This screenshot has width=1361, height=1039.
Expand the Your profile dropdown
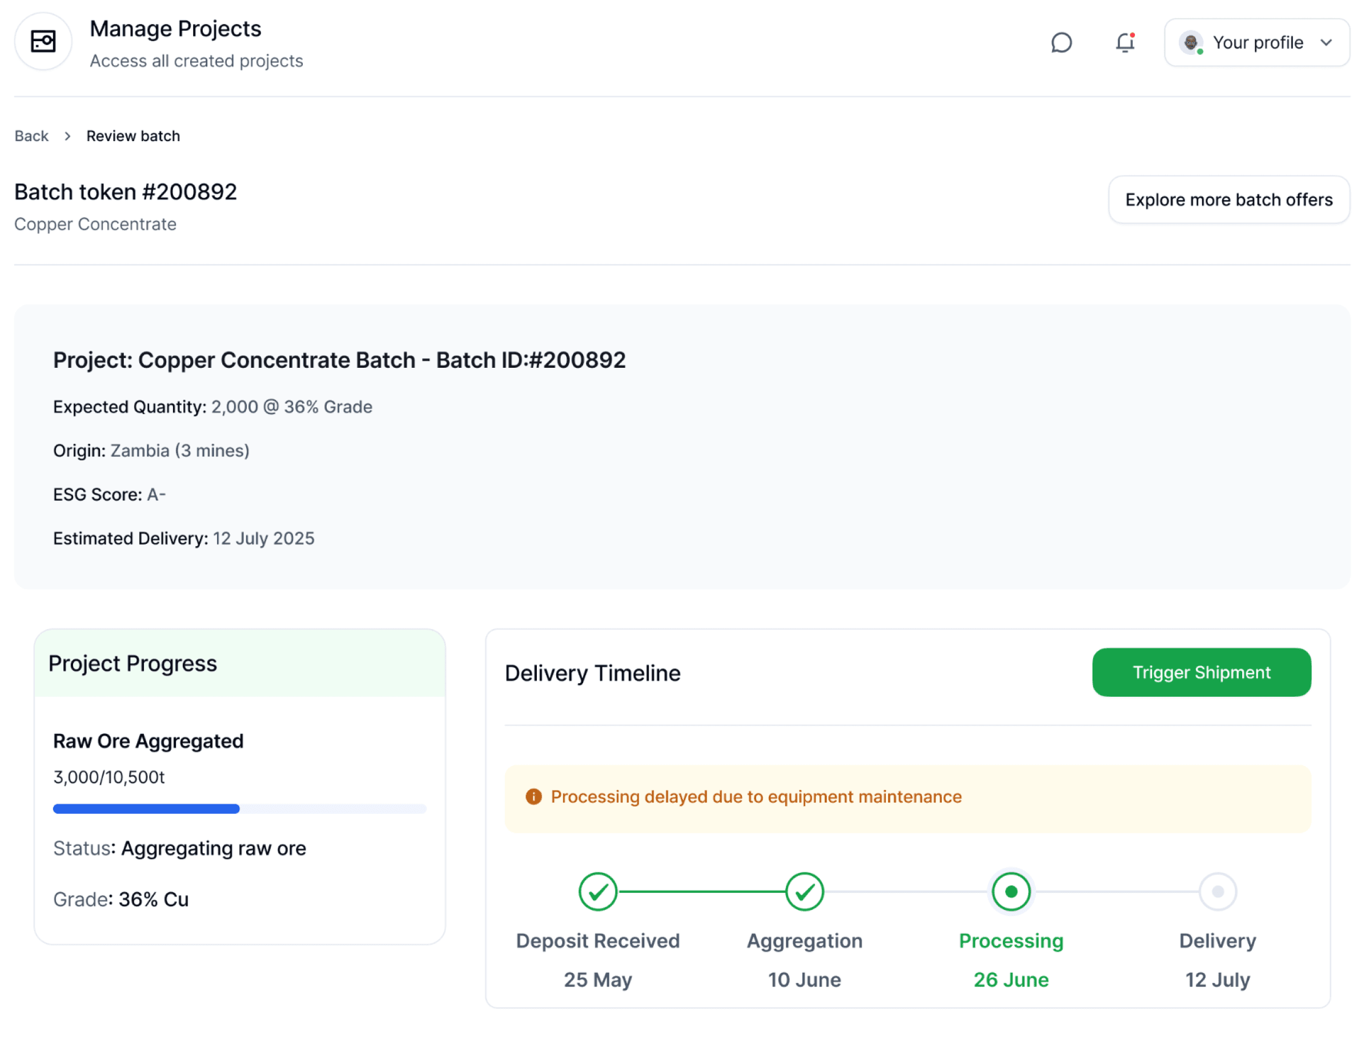[1256, 43]
